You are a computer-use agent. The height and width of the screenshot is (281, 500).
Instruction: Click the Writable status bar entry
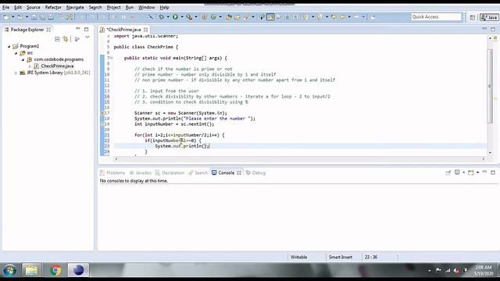pos(298,257)
